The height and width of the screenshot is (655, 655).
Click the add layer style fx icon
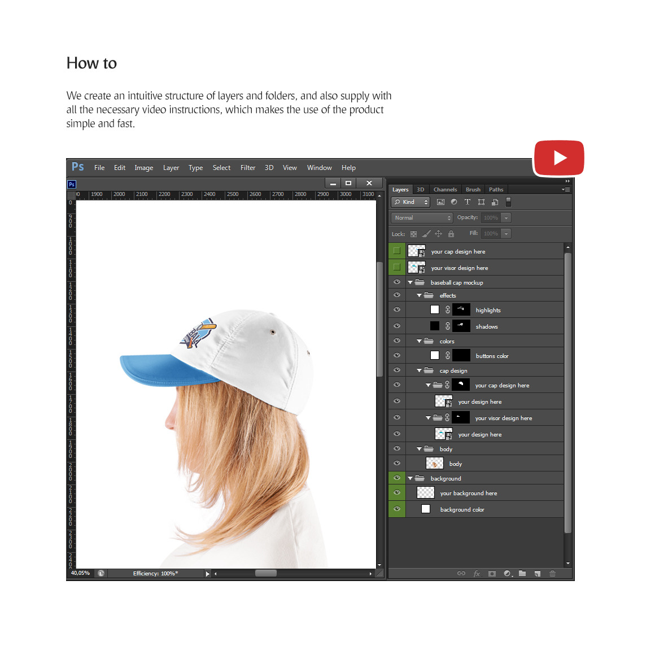click(x=477, y=574)
